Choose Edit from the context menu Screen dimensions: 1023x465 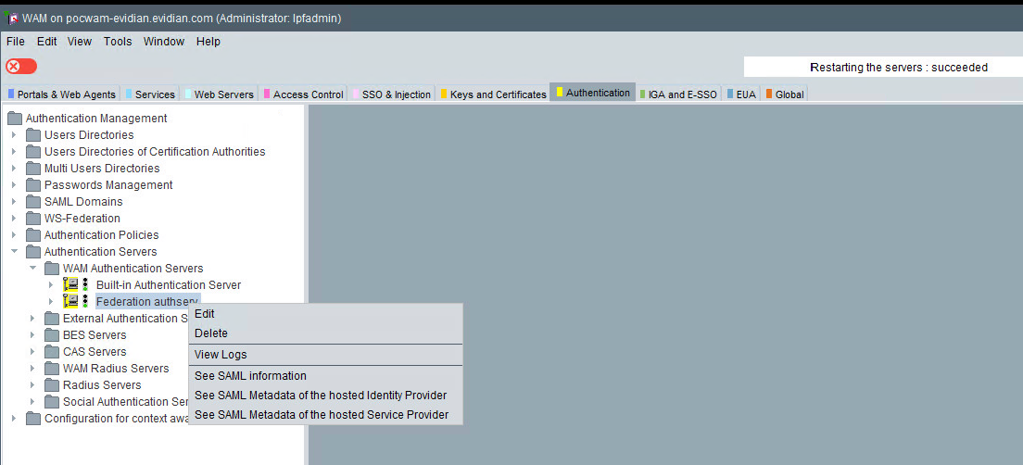click(x=205, y=314)
